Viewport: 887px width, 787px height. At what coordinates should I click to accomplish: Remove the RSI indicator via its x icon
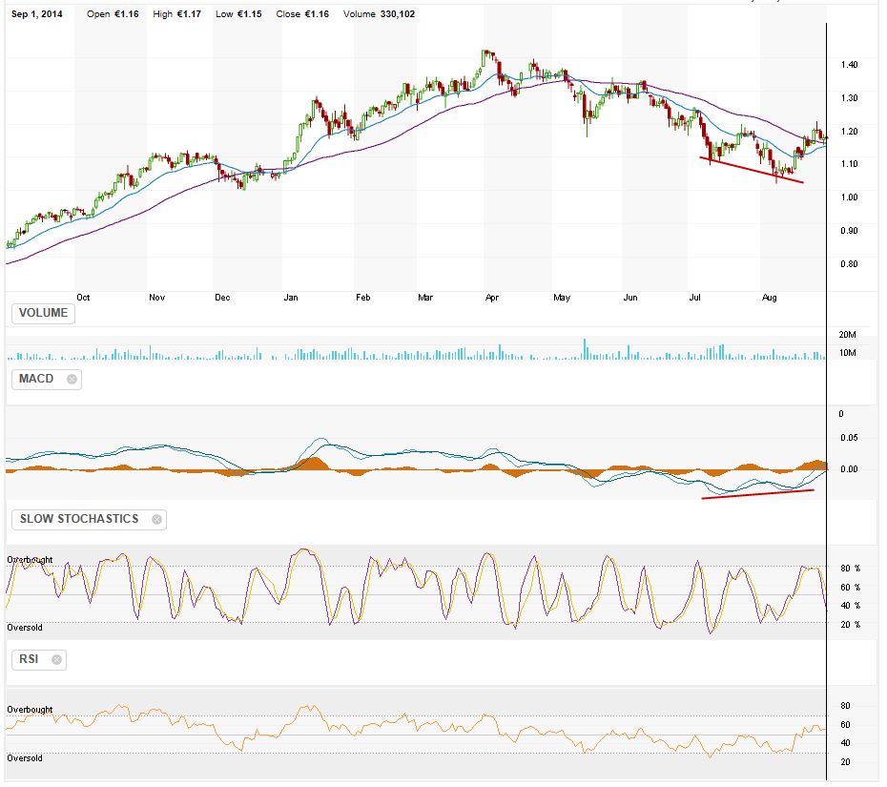pos(56,660)
